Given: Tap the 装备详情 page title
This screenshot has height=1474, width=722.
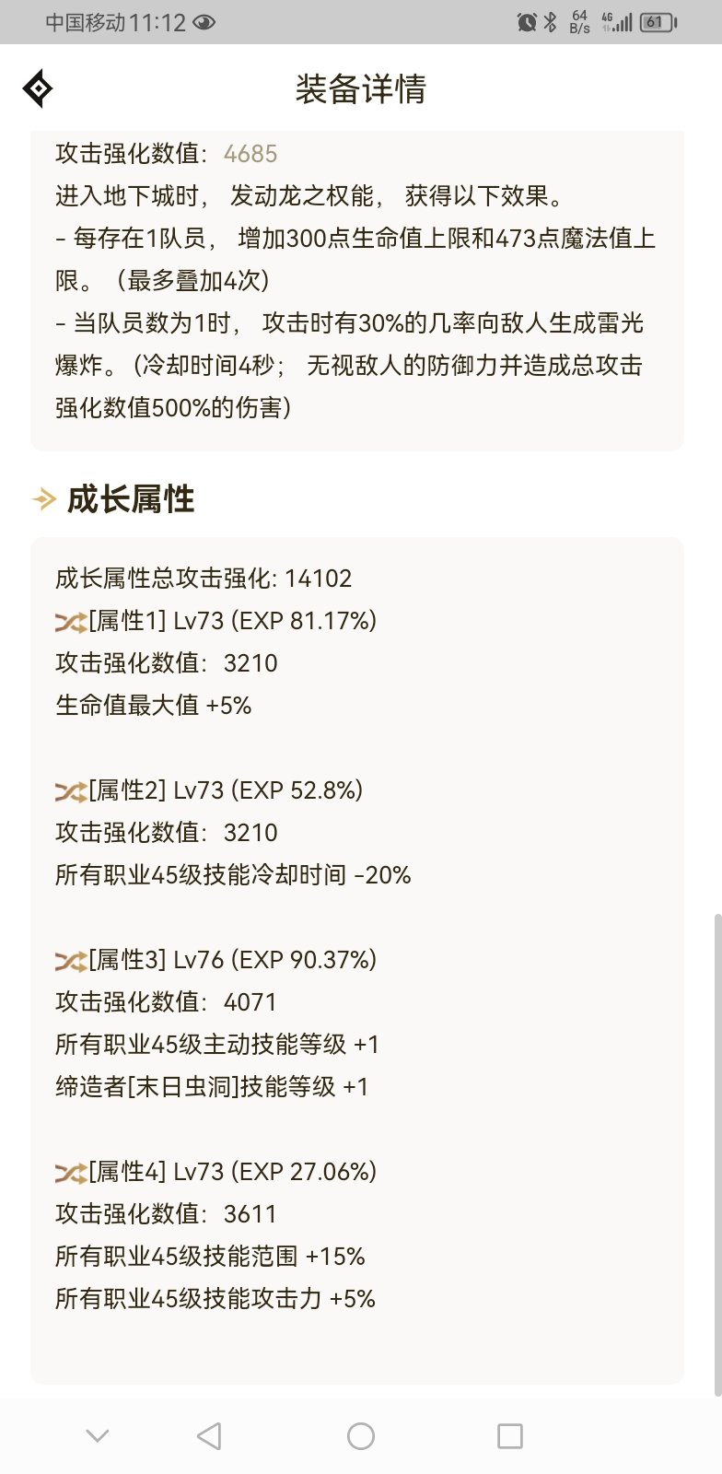Looking at the screenshot, I should 361,89.
